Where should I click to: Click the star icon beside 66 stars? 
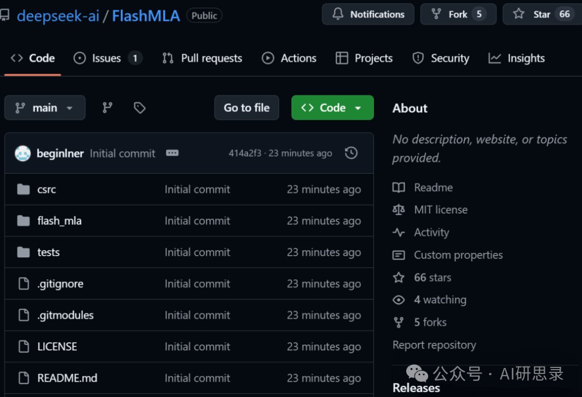coord(399,278)
